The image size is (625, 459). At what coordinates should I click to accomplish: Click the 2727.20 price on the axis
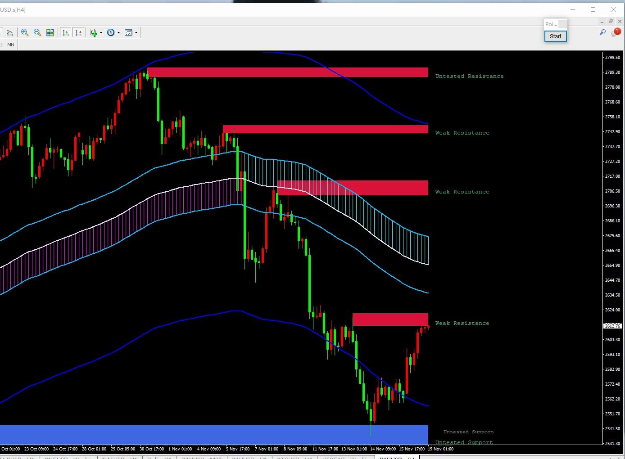click(612, 162)
